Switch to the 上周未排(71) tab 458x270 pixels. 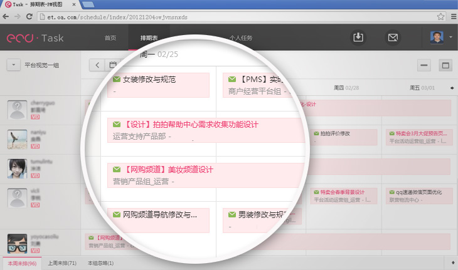click(x=62, y=263)
